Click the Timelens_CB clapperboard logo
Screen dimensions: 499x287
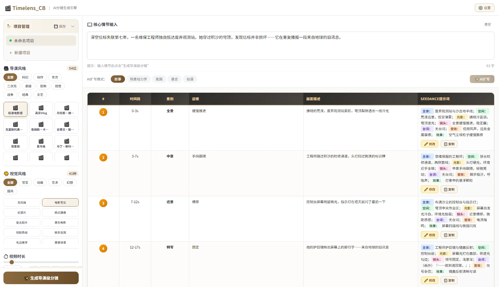click(8, 8)
